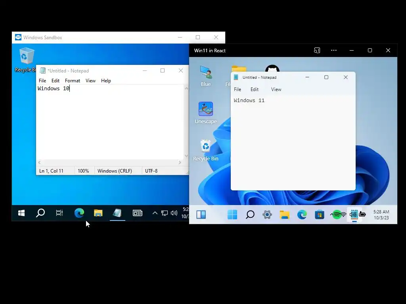Click "Windows (CRLF)" in the status bar
This screenshot has height=304, width=406.
[x=115, y=171]
